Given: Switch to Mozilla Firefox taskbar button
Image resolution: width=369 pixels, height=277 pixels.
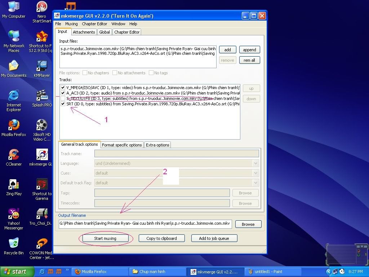Looking at the screenshot, I should (101, 272).
